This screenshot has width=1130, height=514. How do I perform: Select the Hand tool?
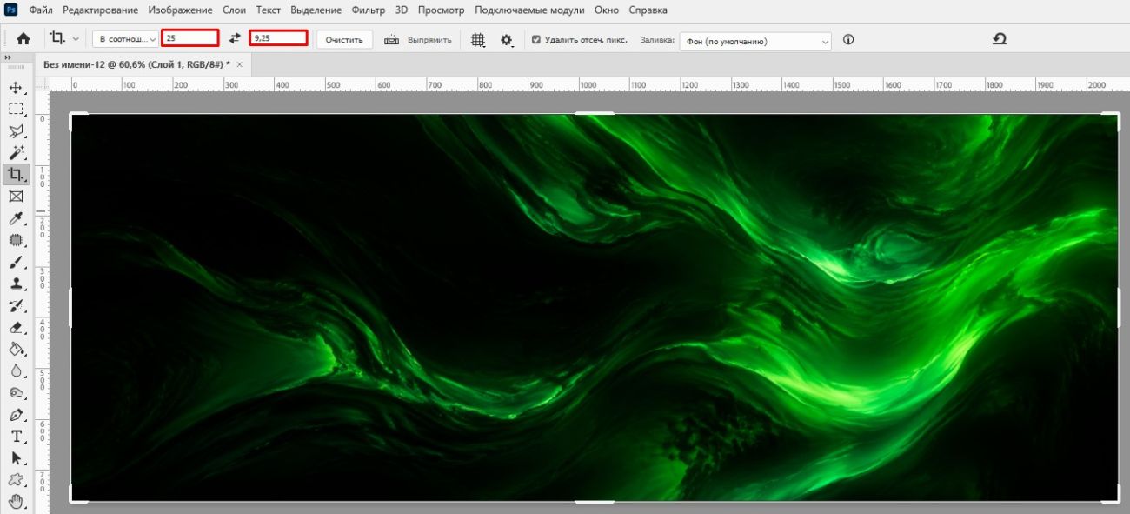(16, 502)
